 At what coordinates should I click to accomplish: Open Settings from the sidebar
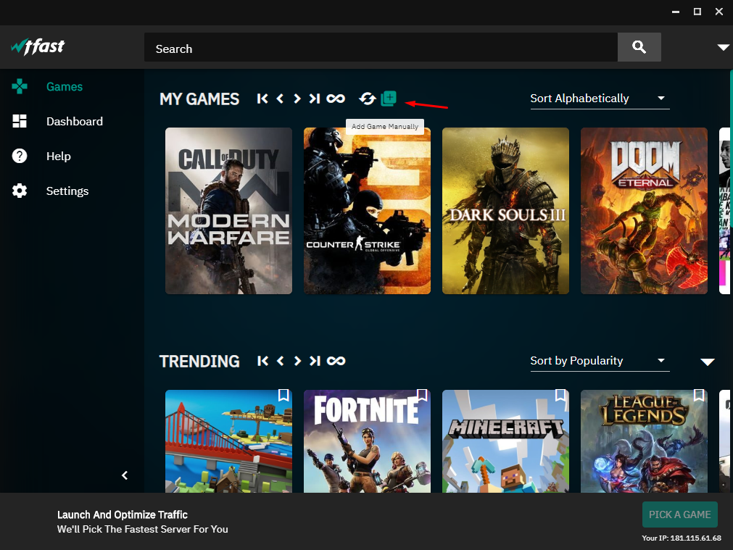67,191
